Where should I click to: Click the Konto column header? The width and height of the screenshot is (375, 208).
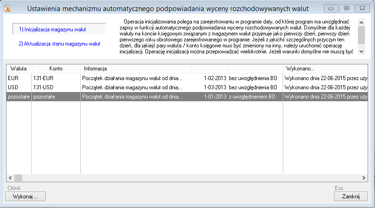pos(56,69)
